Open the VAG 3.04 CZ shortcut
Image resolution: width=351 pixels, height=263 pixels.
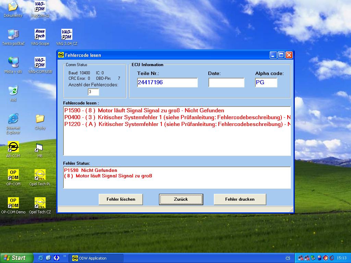66,35
